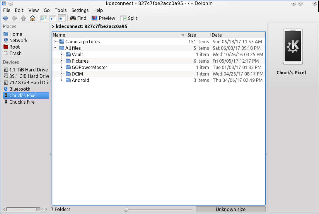
Task: Click the All files folder icon
Action: 62,48
